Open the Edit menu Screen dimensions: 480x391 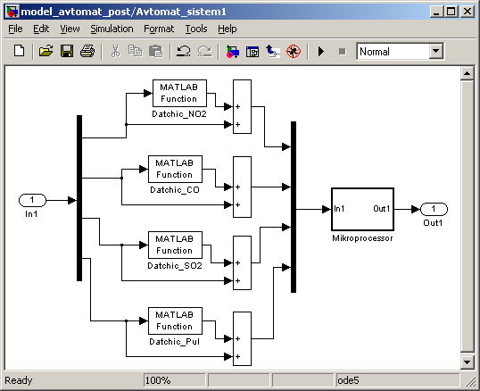[x=41, y=29]
